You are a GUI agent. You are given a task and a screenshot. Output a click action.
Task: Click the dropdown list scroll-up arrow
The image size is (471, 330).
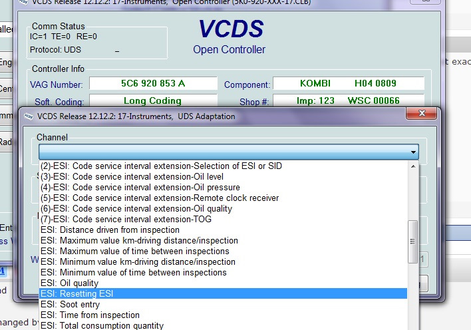413,166
